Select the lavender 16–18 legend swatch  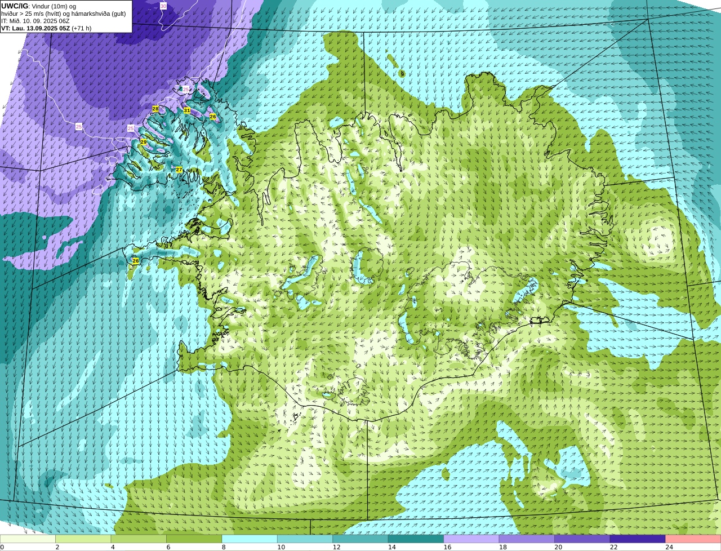point(471,539)
